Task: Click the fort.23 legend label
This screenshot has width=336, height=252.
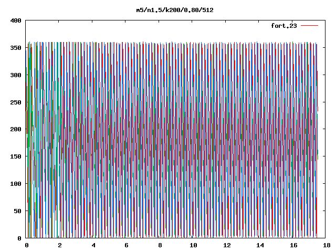Action: tap(284, 26)
